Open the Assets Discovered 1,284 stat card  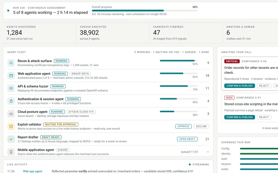click(40, 33)
